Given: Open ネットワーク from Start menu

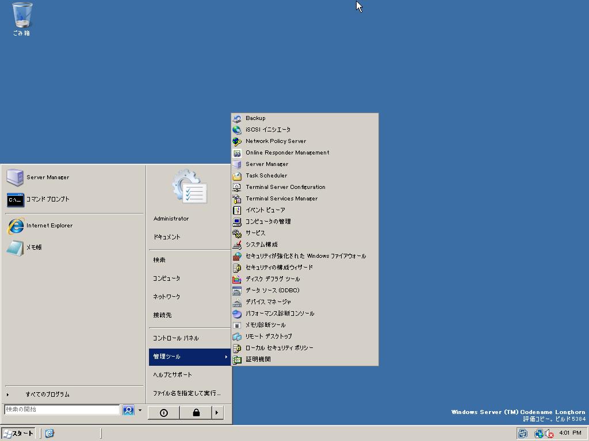Looking at the screenshot, I should click(190, 297).
